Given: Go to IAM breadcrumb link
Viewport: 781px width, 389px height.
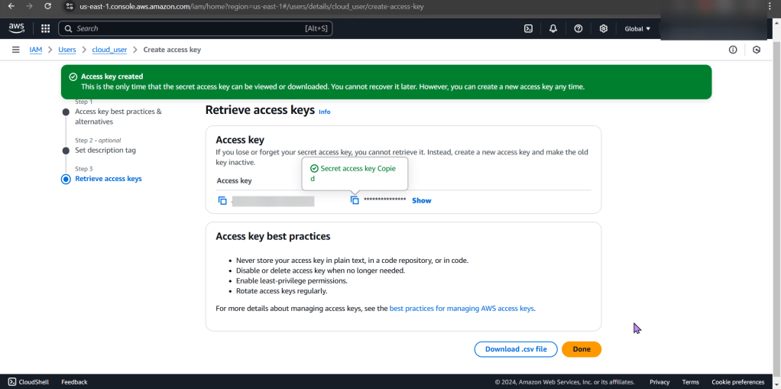Looking at the screenshot, I should (36, 50).
